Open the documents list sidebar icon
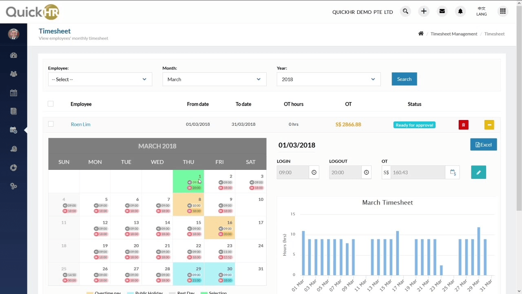Screen dimensions: 522x294 coord(13,111)
